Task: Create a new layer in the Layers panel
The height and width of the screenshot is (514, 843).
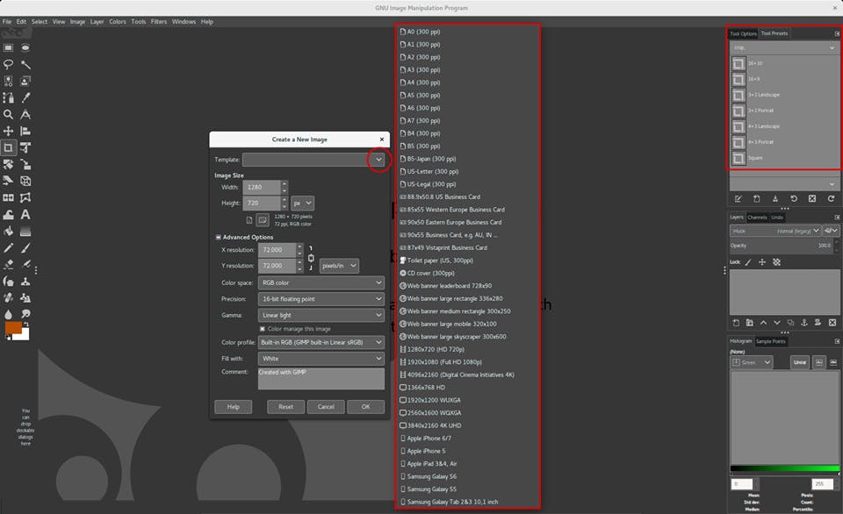Action: click(x=737, y=322)
